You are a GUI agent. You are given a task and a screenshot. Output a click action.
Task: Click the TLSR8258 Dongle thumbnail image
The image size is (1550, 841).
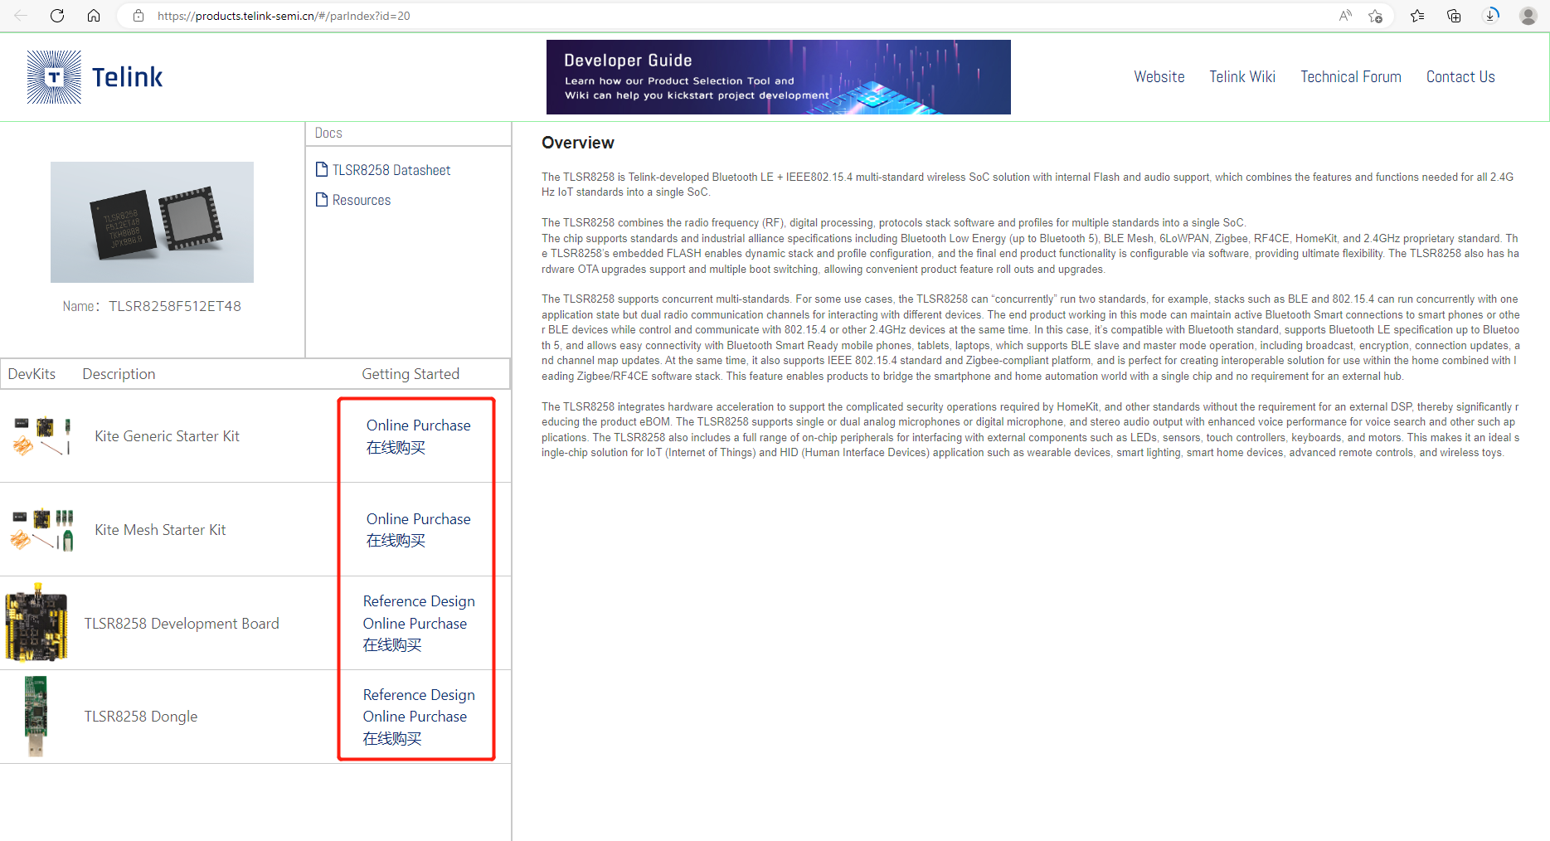point(36,716)
